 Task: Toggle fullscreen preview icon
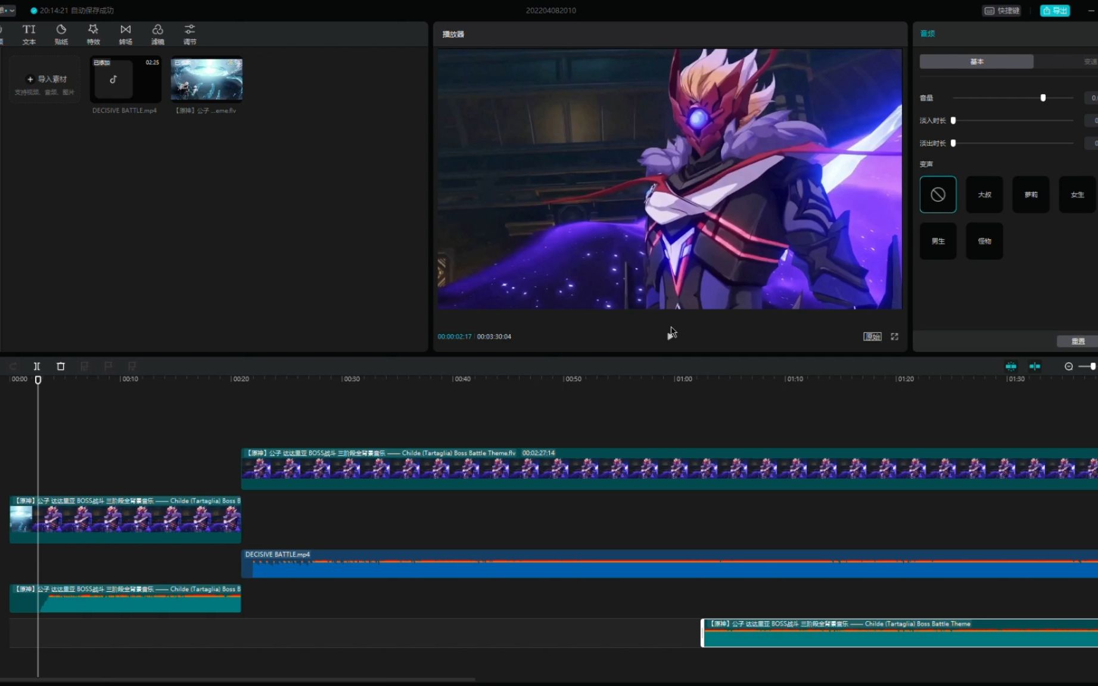[x=894, y=336]
